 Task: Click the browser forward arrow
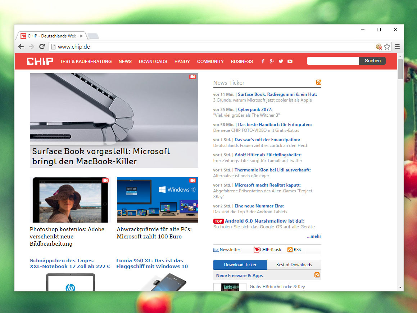coord(31,47)
